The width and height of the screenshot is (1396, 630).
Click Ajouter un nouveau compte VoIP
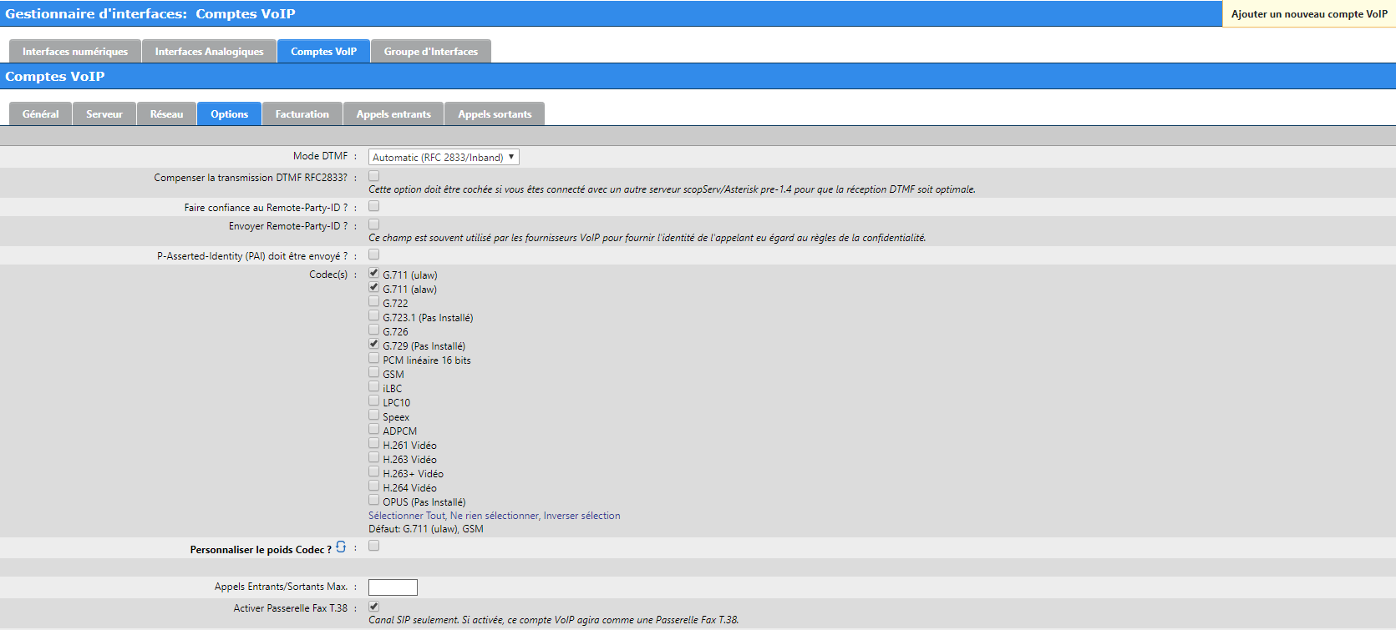pos(1309,14)
